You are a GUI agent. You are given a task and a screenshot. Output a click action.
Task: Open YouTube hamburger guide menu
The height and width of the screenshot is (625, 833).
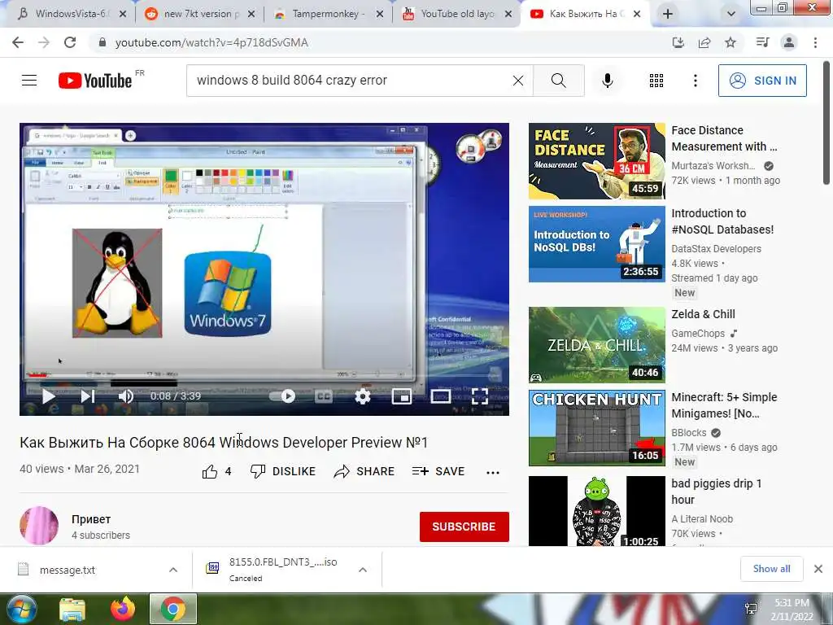(29, 81)
